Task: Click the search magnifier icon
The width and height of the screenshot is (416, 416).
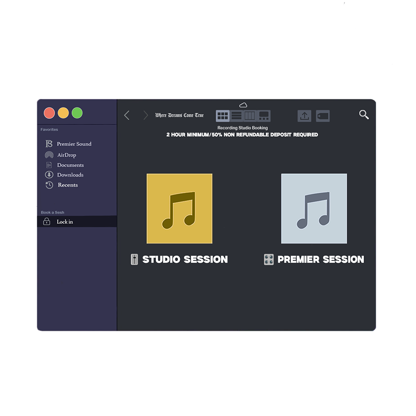Action: point(364,115)
